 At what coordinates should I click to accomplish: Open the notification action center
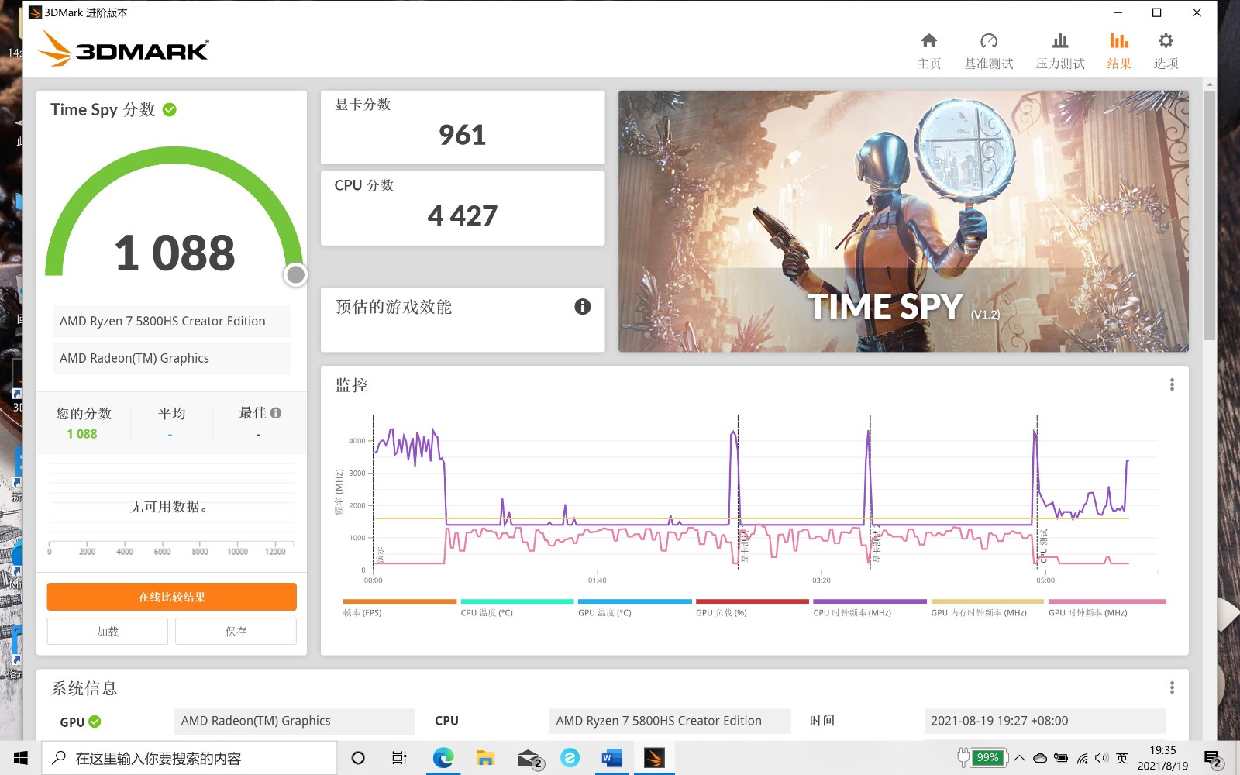click(x=1214, y=758)
